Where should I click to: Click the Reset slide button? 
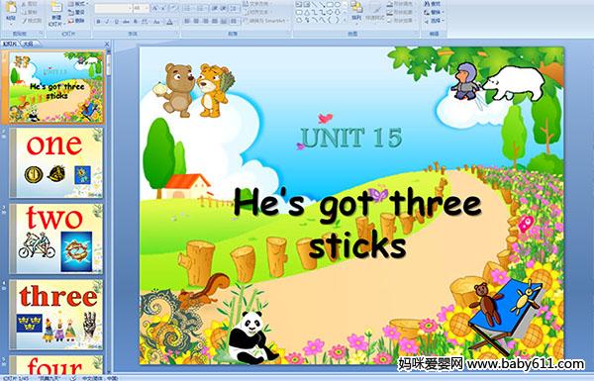[x=77, y=13]
